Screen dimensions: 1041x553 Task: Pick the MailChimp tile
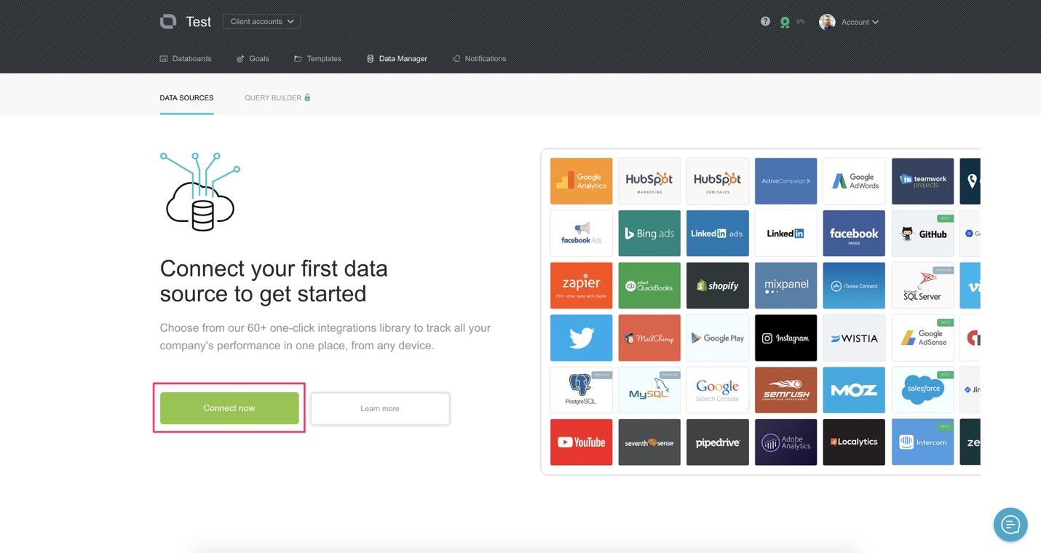click(649, 338)
